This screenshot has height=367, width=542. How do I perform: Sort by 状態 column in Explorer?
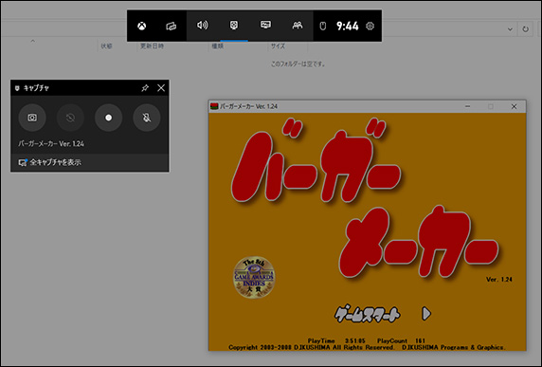[106, 46]
